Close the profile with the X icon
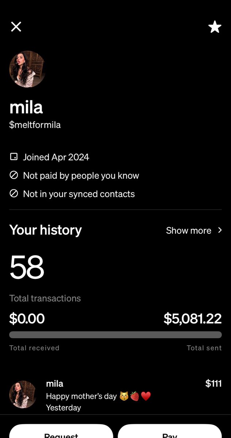The width and height of the screenshot is (231, 438). click(x=16, y=27)
